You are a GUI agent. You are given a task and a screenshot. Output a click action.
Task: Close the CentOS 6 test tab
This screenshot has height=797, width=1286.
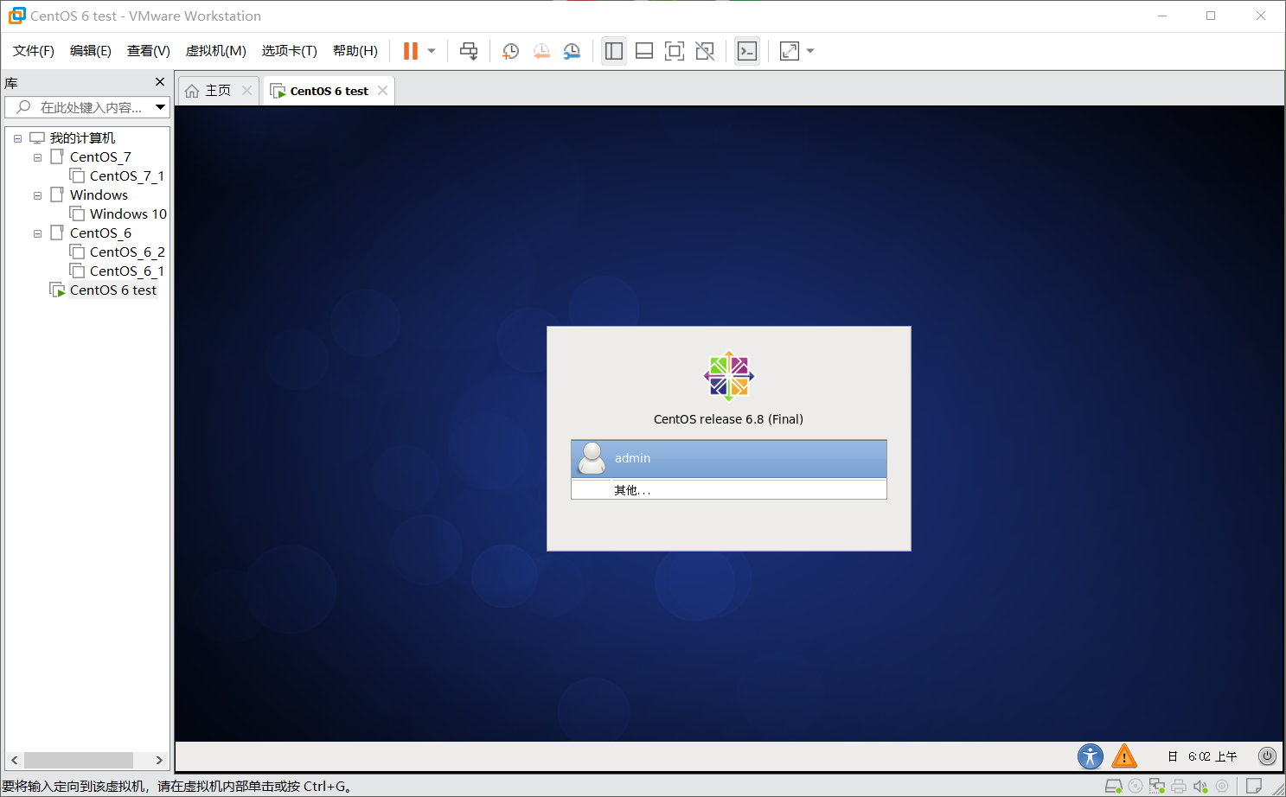(382, 91)
